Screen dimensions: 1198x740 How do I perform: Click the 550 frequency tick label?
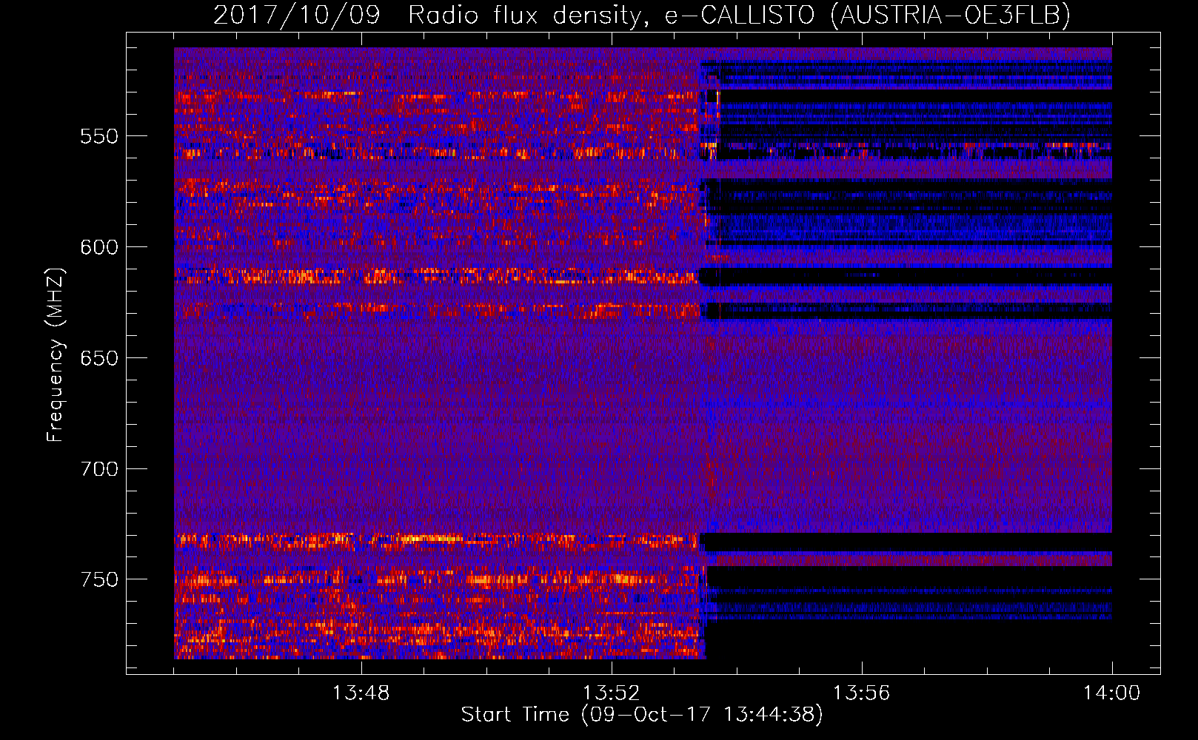[x=99, y=136]
